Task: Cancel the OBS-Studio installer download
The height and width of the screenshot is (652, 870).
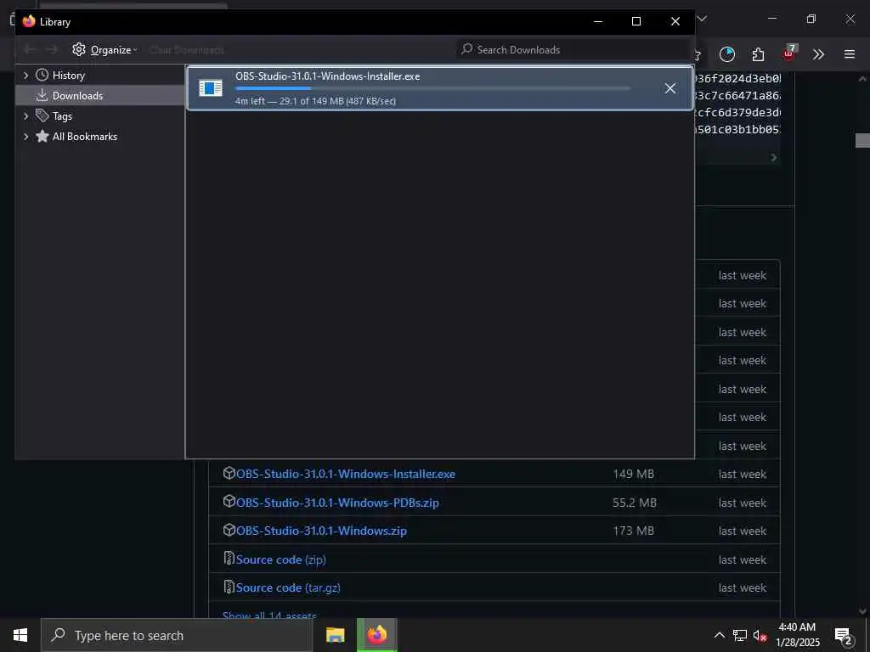Action: pyautogui.click(x=670, y=88)
